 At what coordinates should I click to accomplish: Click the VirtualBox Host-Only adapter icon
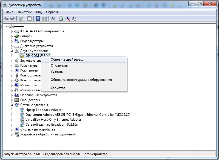pos(22,120)
